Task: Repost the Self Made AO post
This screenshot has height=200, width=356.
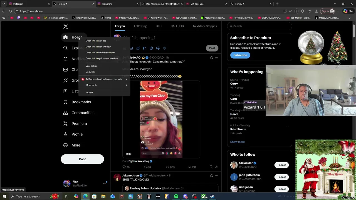Action: click(x=147, y=167)
